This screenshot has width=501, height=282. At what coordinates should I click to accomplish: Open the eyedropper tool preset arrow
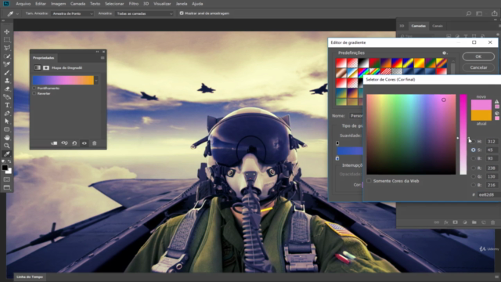[17, 14]
